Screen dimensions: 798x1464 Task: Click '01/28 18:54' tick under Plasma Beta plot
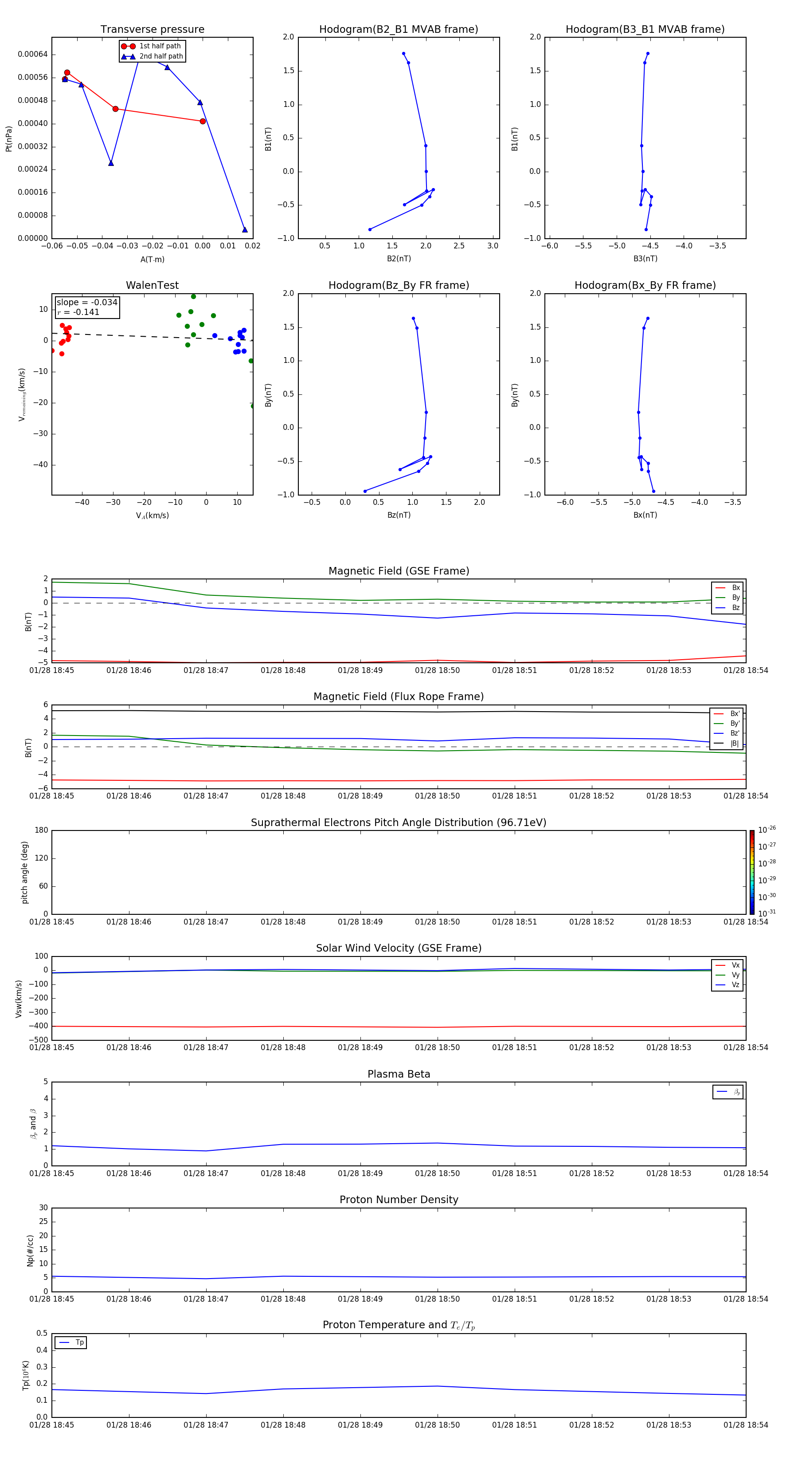point(746,1173)
